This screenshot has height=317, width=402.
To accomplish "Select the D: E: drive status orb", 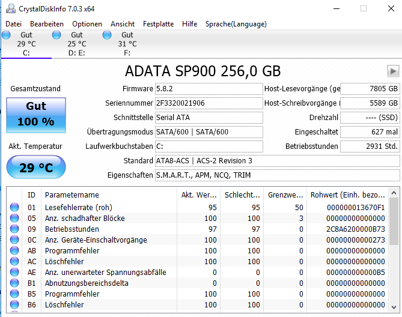I will pyautogui.click(x=56, y=35).
